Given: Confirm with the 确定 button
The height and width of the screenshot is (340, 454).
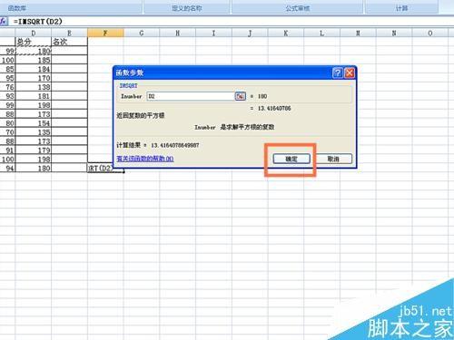Looking at the screenshot, I should [x=291, y=159].
